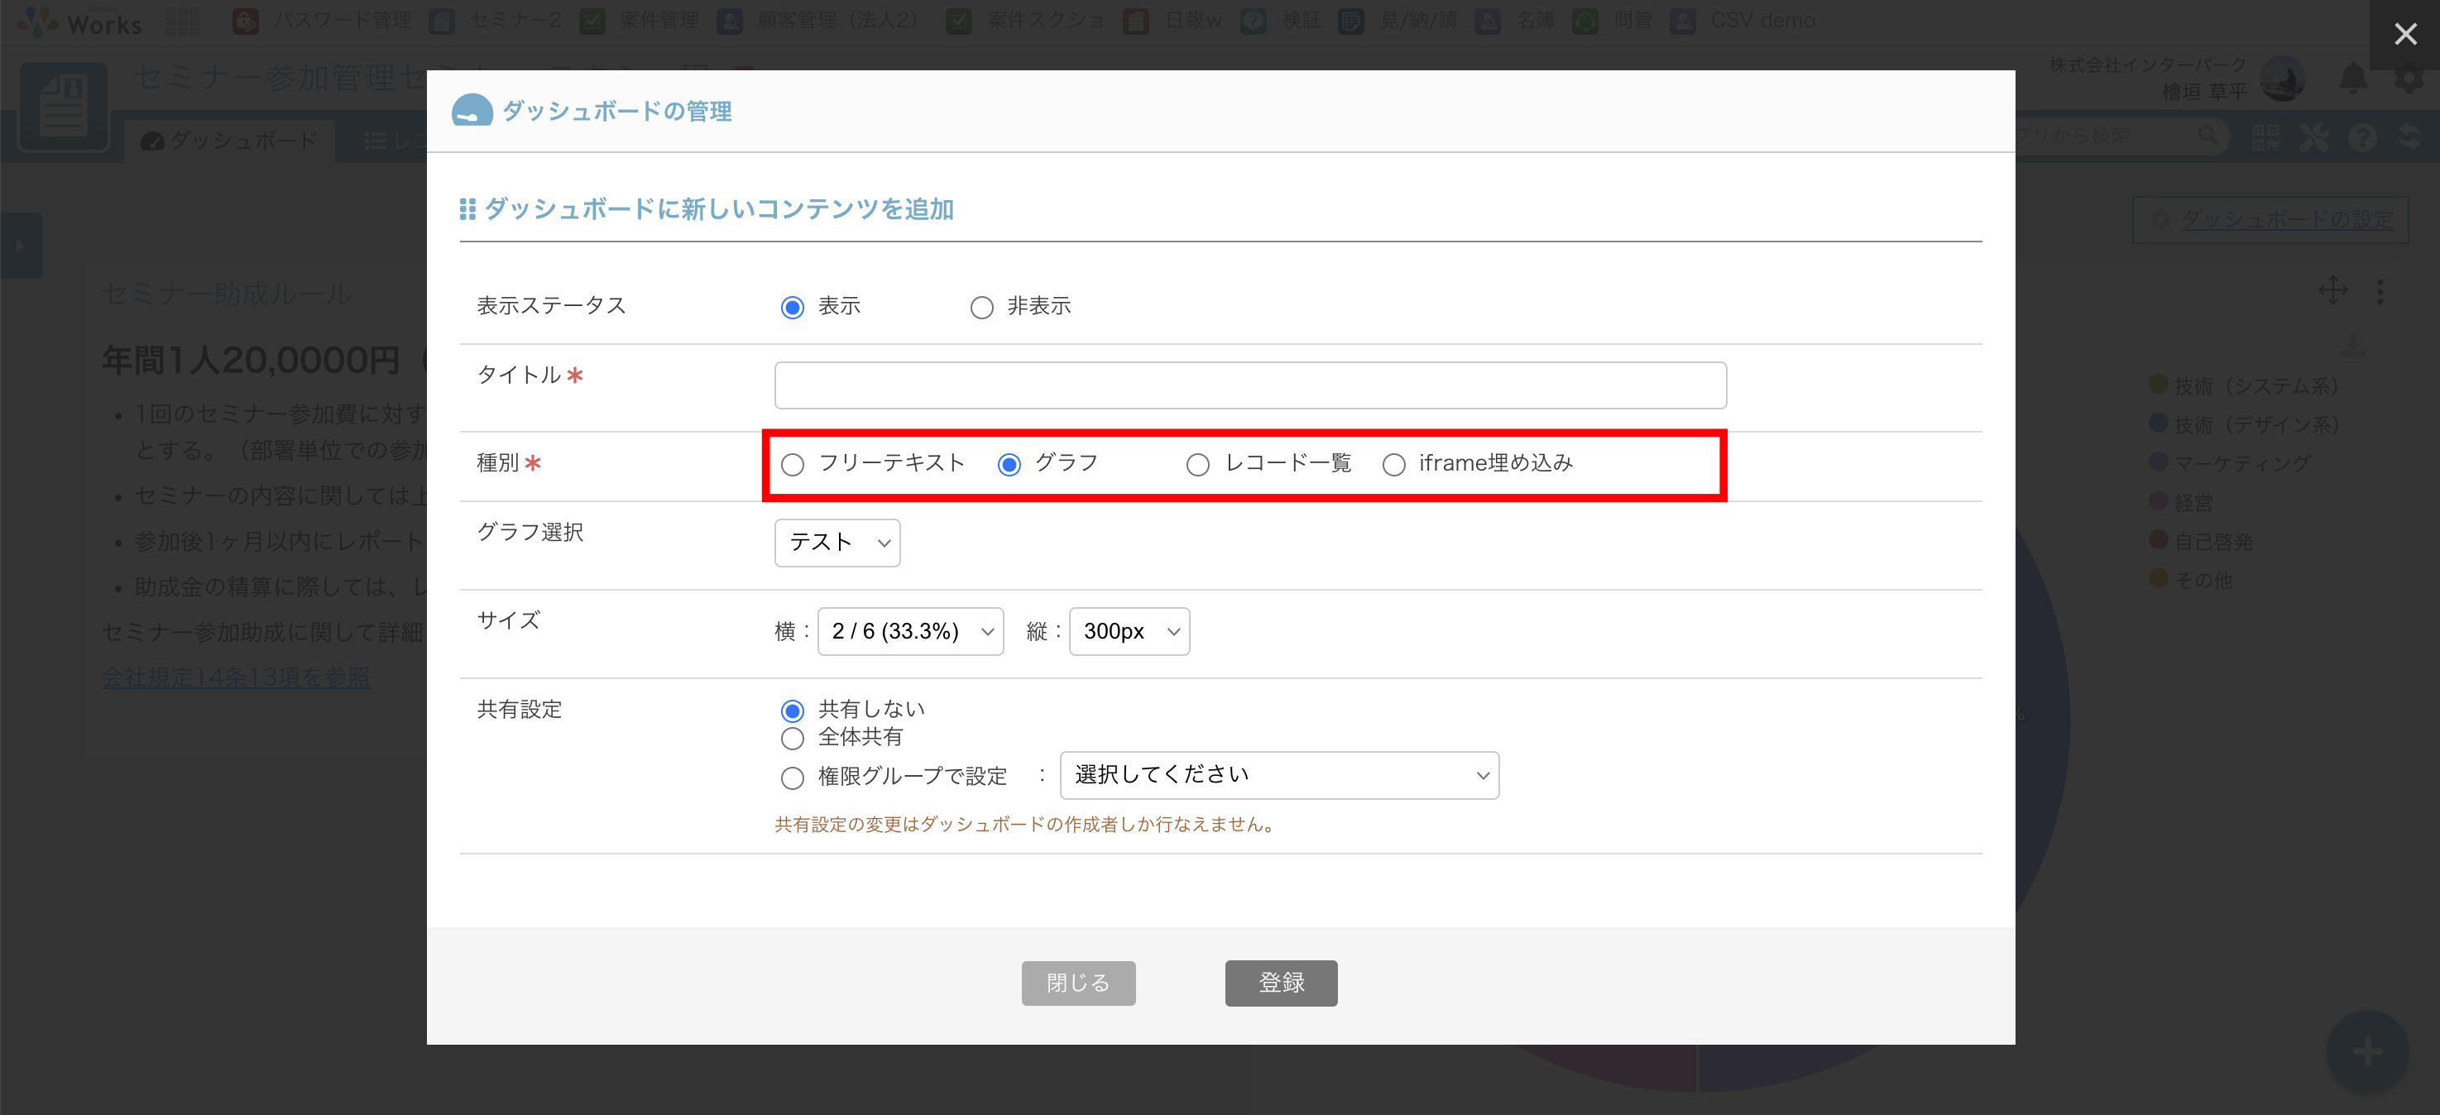This screenshot has width=2440, height=1115.
Task: Click the 自己啓発 legend swatch
Action: [2159, 539]
